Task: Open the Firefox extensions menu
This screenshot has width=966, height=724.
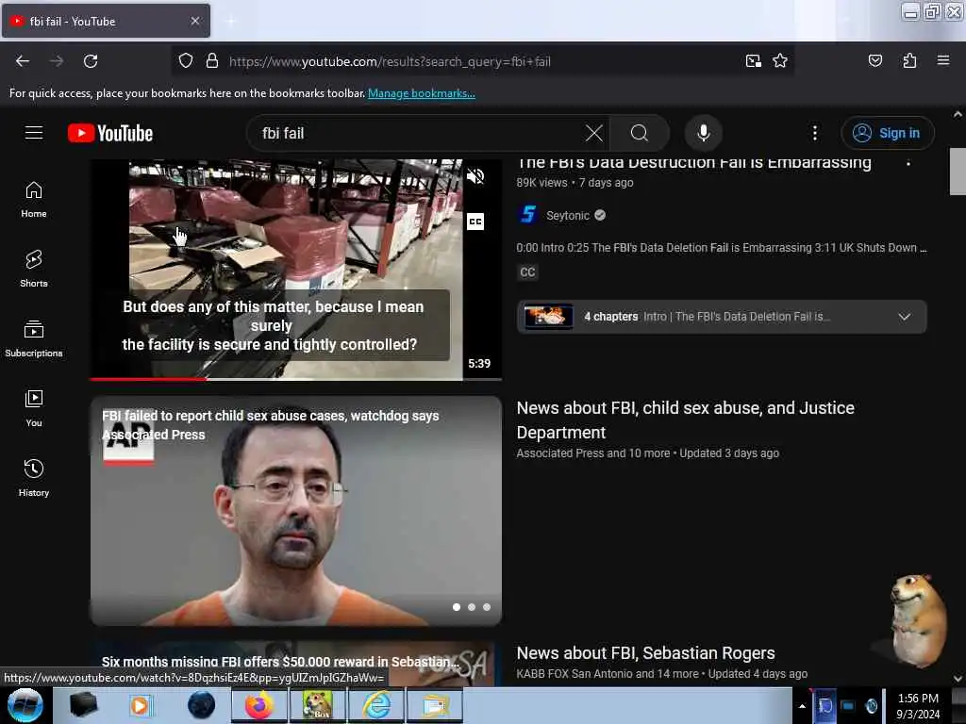Action: coord(909,60)
